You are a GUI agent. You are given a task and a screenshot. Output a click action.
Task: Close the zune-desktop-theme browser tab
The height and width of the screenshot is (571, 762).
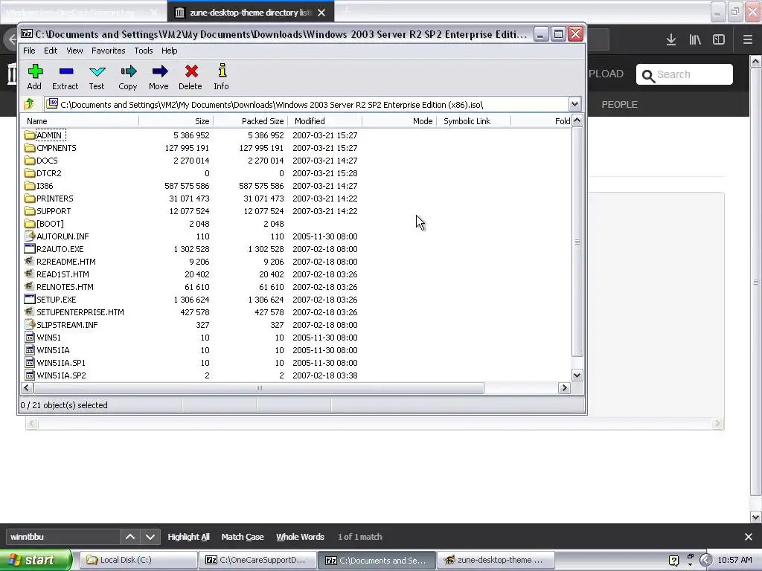click(x=321, y=13)
